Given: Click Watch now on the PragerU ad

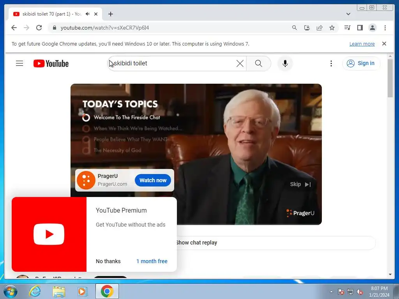Looking at the screenshot, I should [153, 180].
